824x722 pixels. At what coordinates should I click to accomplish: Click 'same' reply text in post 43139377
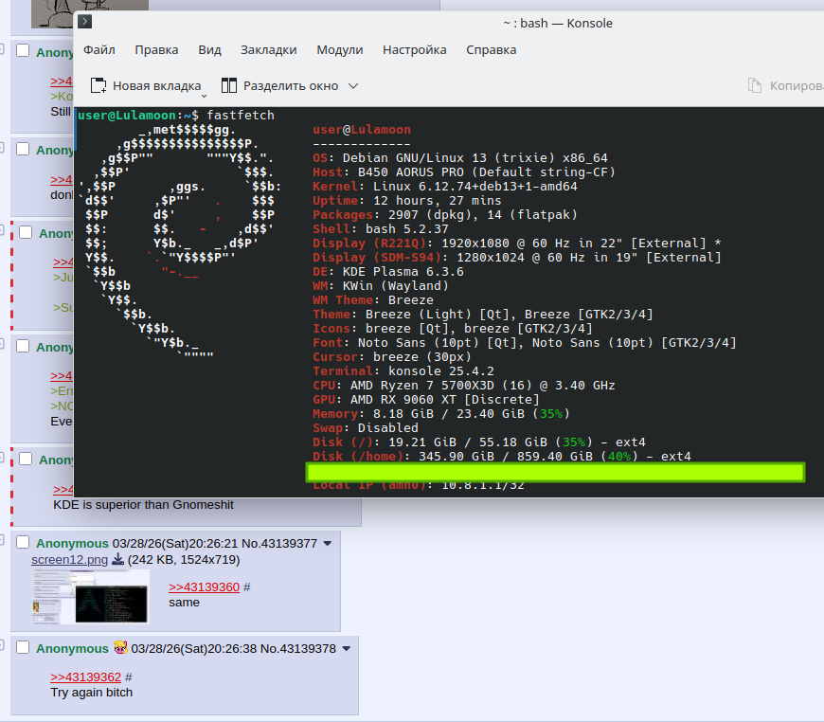pos(184,603)
